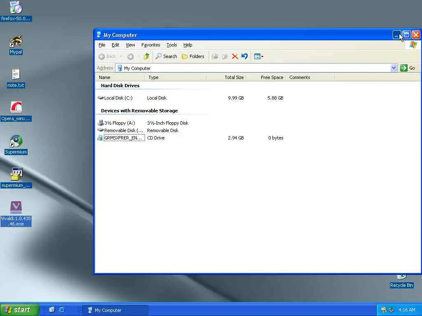The image size is (422, 316).
Task: Open Forward button history dropdown arrow
Action: pyautogui.click(x=138, y=56)
